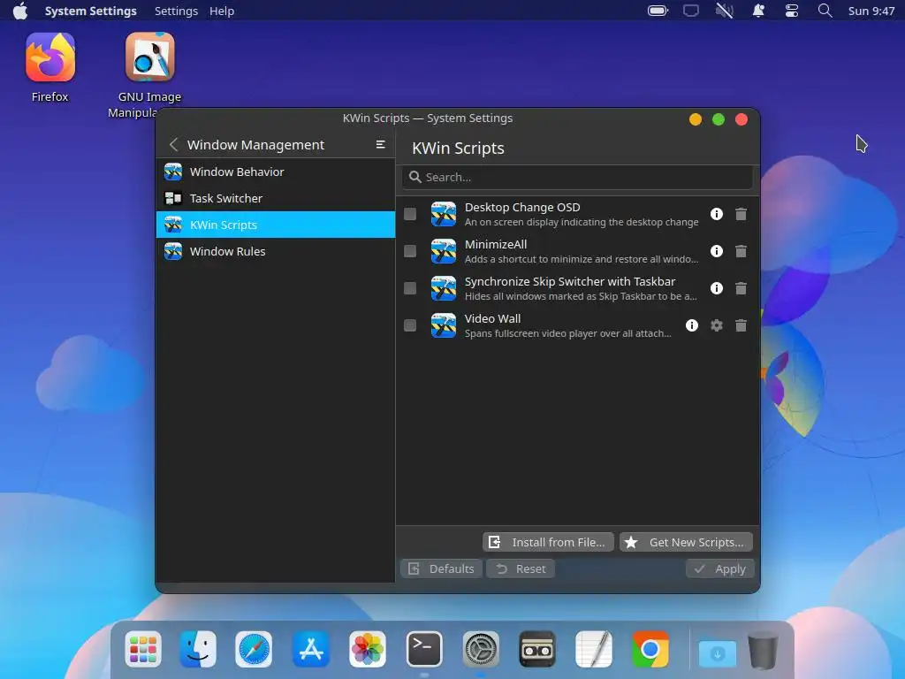Screen dimensions: 905x679
Task: Launch Chrome from the dock
Action: point(650,650)
